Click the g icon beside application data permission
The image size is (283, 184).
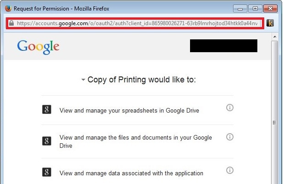[x=47, y=172]
